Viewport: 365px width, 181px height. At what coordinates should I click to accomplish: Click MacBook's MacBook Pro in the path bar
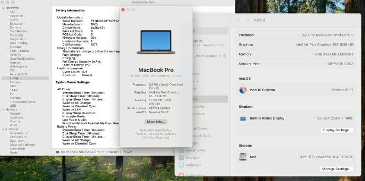tap(80, 152)
